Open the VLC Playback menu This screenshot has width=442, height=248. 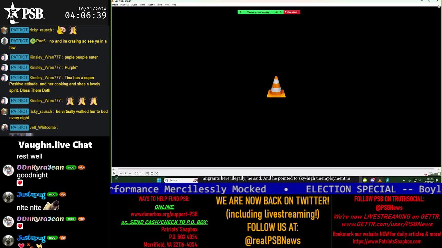124,5
